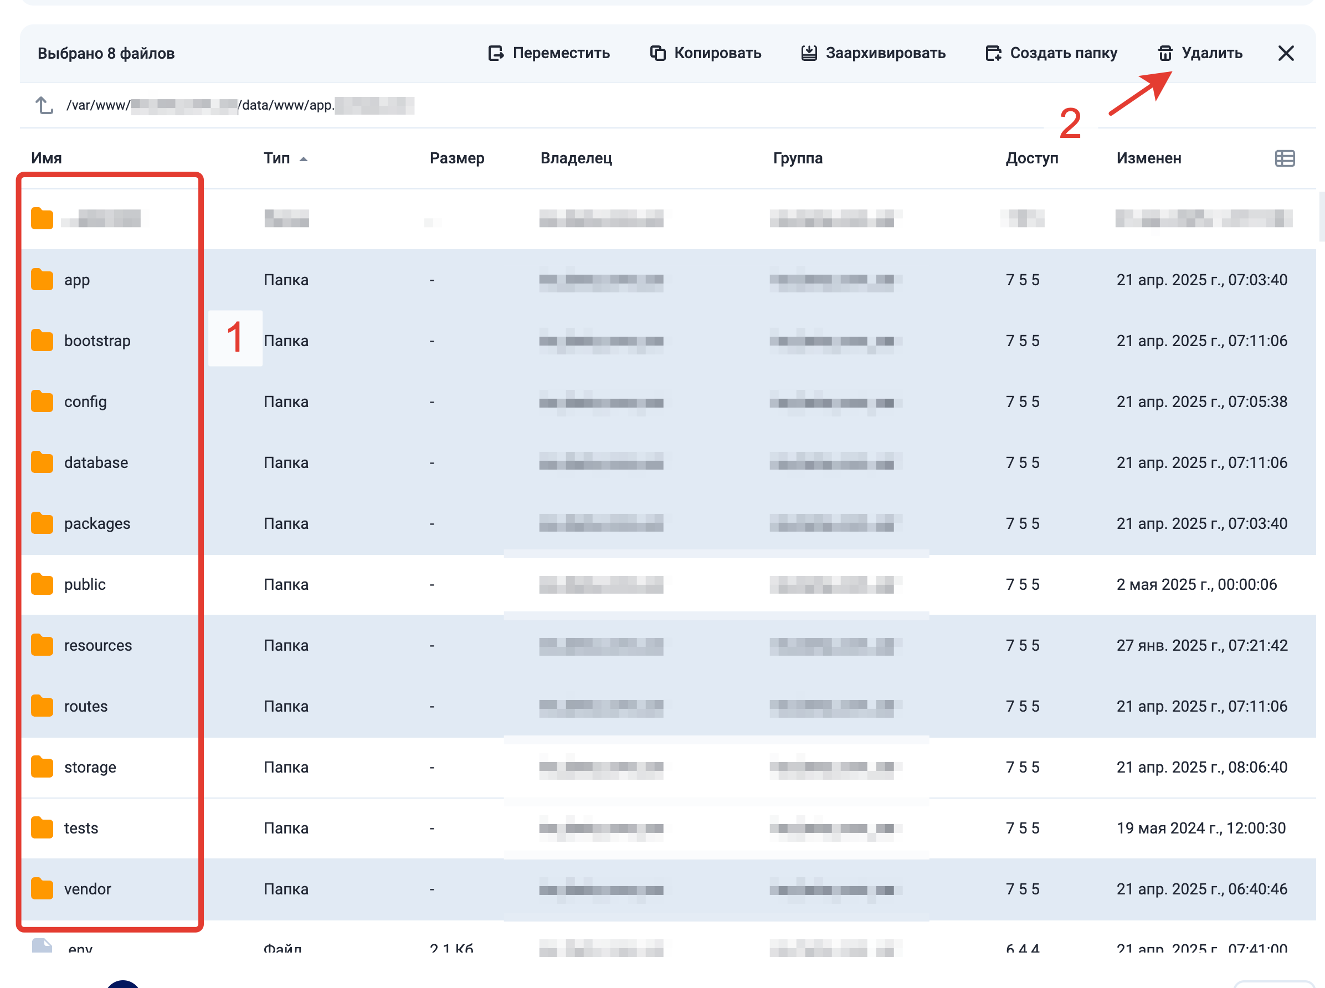This screenshot has height=988, width=1325.
Task: Click the trash Delete (Удалить) icon
Action: (x=1165, y=53)
